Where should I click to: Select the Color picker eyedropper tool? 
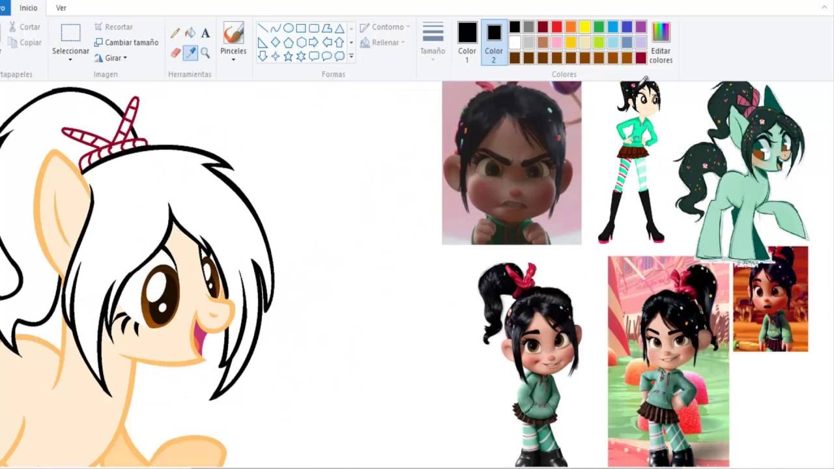(190, 53)
